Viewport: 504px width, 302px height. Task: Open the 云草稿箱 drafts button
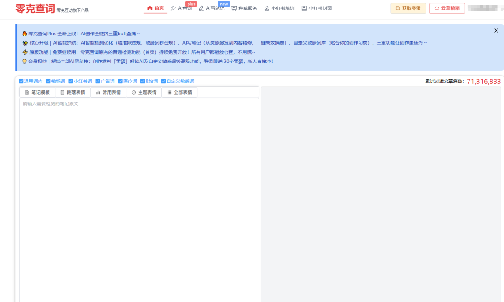pos(447,8)
